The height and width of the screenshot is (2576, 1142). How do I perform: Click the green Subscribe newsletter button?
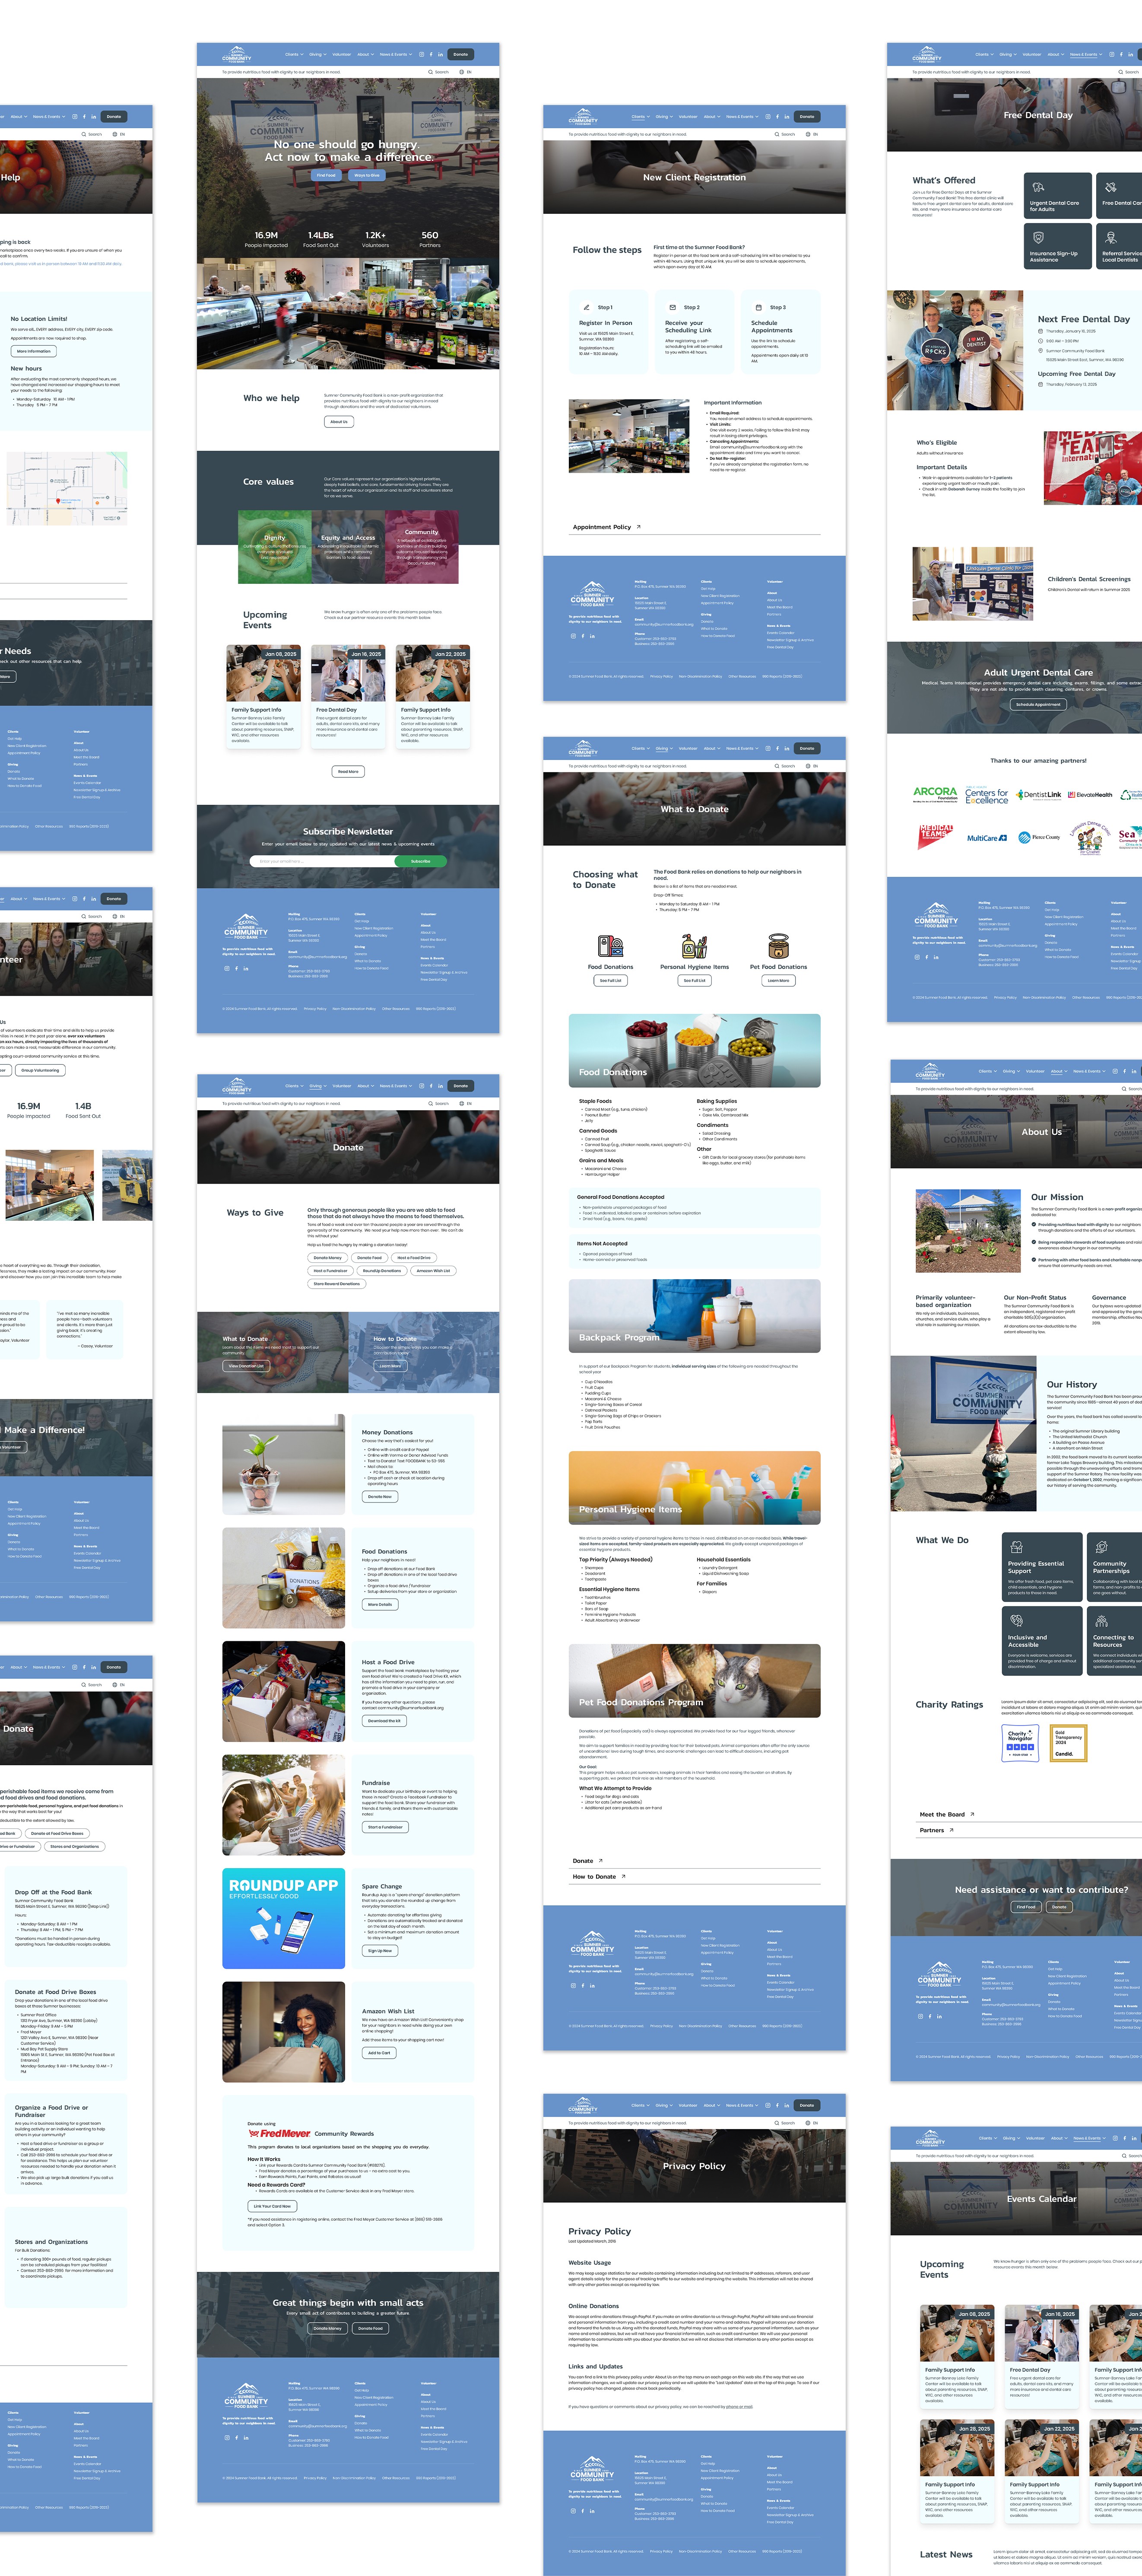coord(421,861)
